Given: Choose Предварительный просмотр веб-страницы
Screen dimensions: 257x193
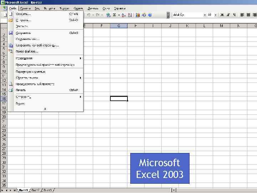Looking at the screenshot, I should coord(45,65).
